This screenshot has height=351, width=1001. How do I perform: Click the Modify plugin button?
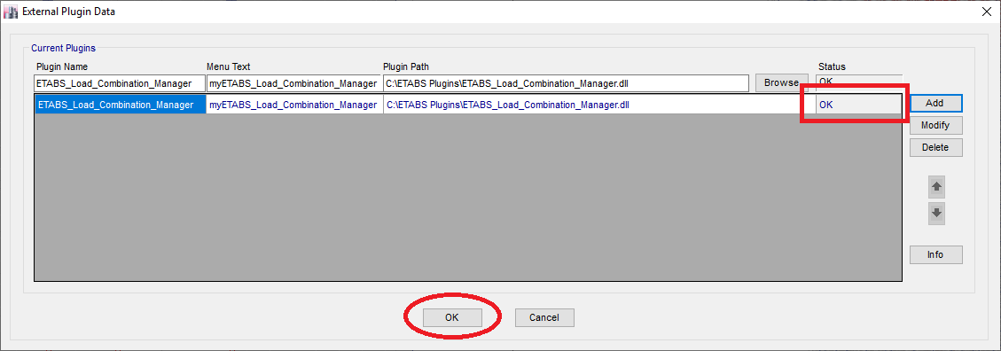coord(936,125)
